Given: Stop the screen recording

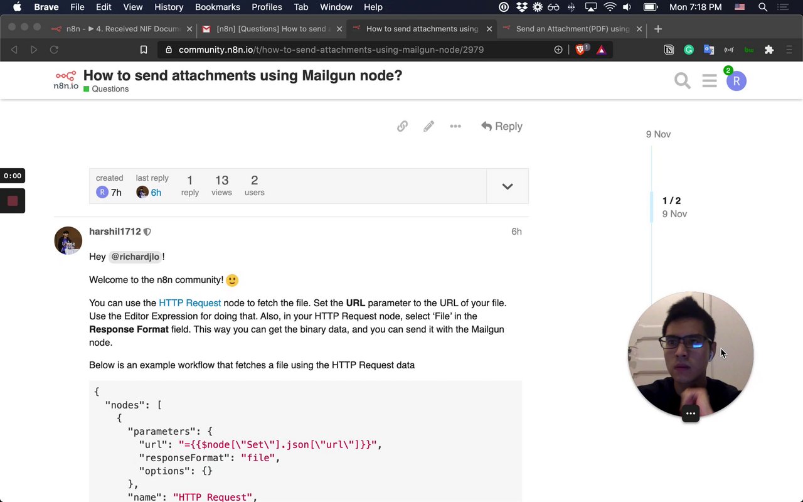Looking at the screenshot, I should pos(13,201).
